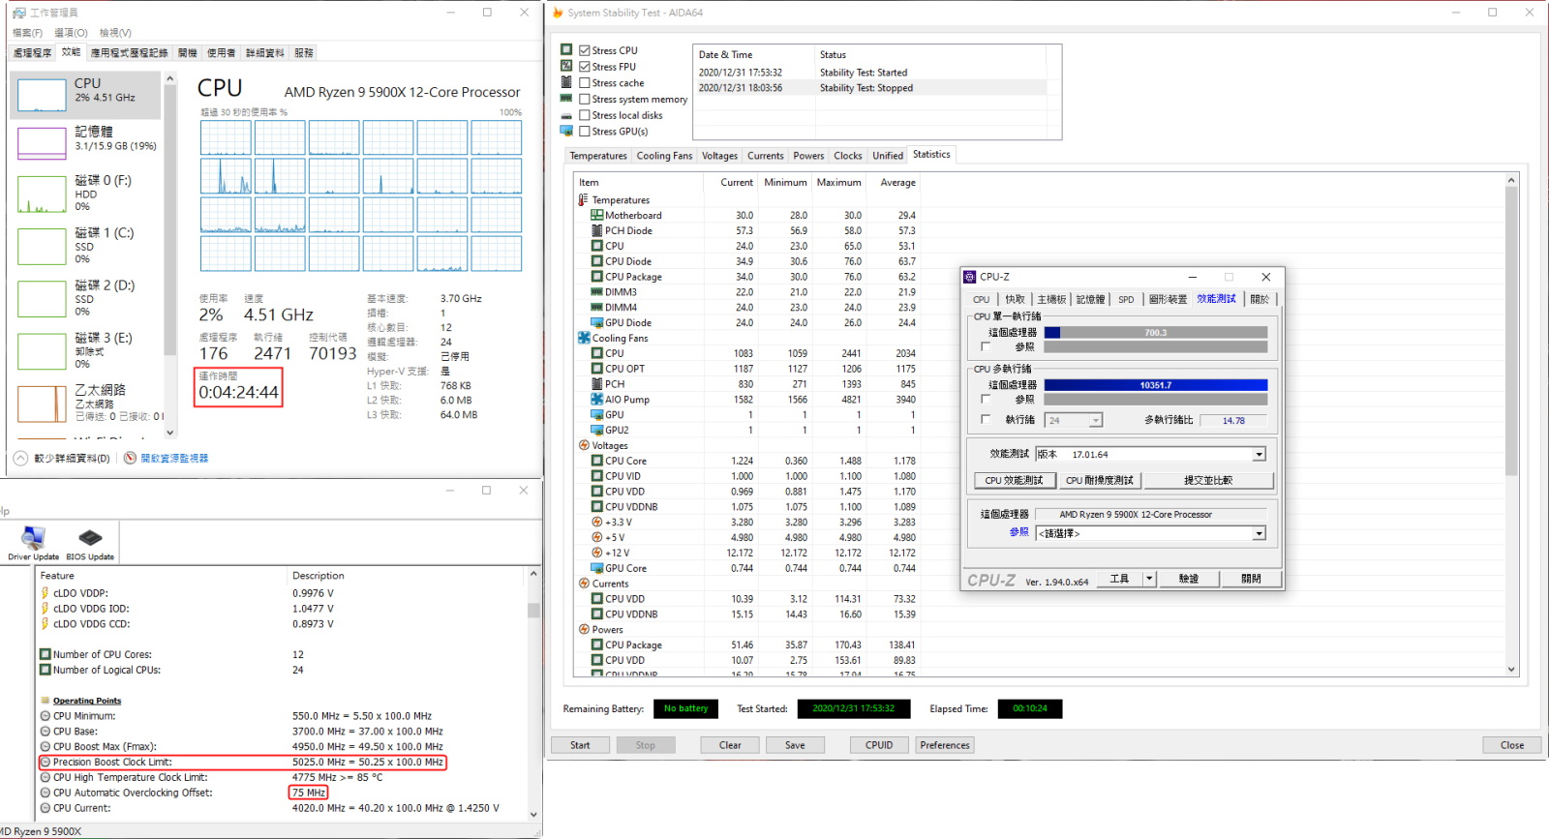Viewport: 1549px width, 839px height.
Task: Click the DIMM3 memory module icon
Action: click(597, 291)
